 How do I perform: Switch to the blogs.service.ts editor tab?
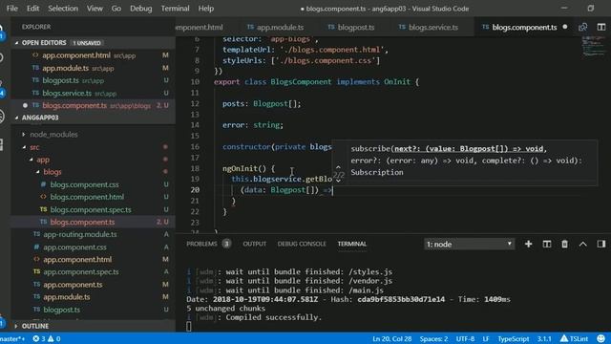point(428,27)
